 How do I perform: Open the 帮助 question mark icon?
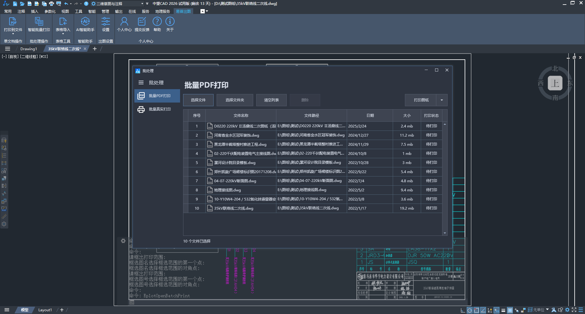click(x=157, y=22)
